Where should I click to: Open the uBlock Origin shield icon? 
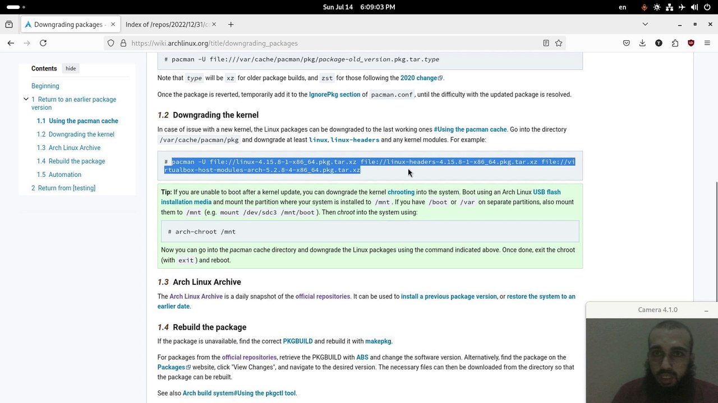[x=691, y=43]
